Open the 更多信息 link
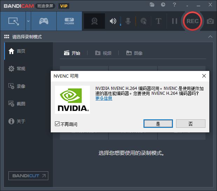 coord(104,99)
